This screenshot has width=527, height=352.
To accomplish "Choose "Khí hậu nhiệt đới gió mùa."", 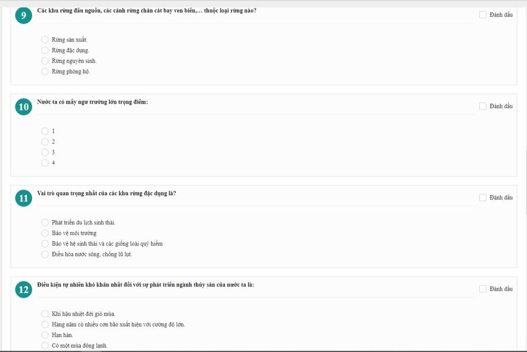I will point(45,314).
